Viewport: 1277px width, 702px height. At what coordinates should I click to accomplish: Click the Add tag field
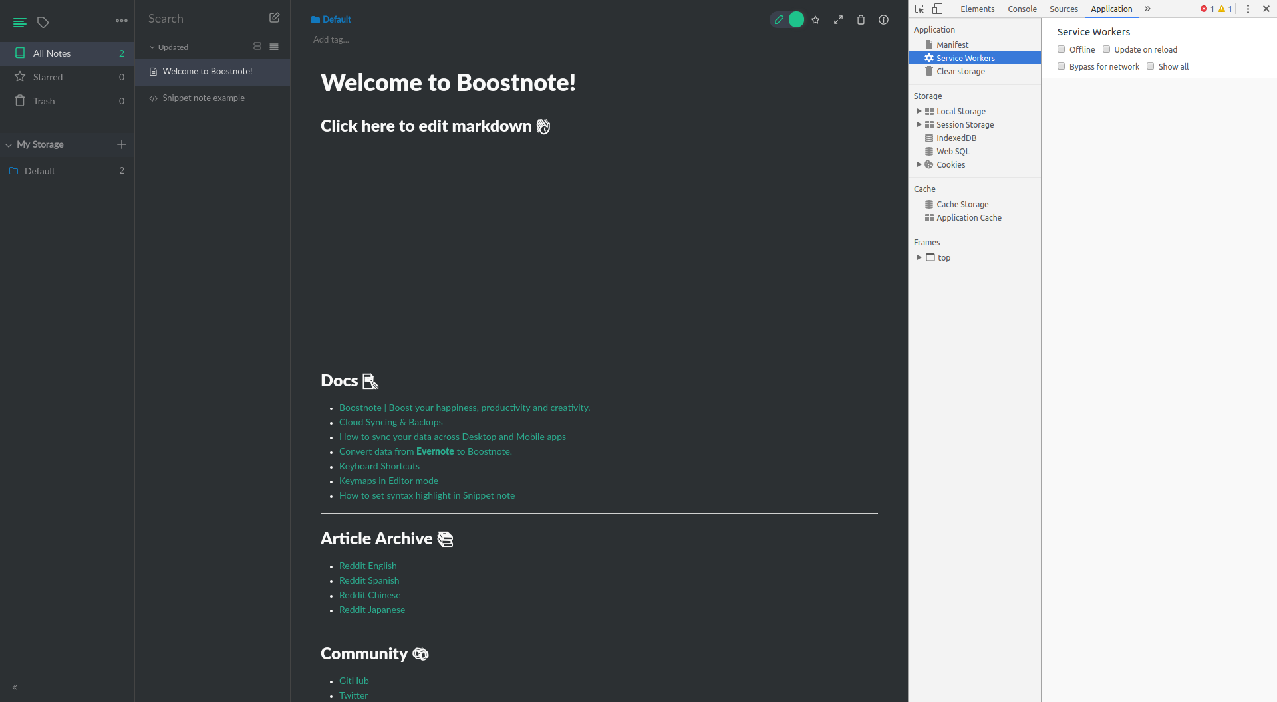(331, 39)
